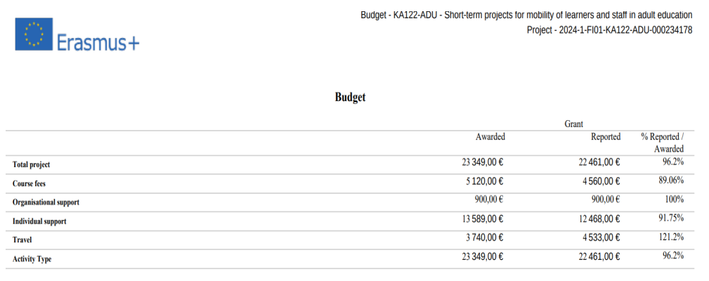Click the Erasmus+ wordmark text
Image resolution: width=709 pixels, height=281 pixels.
coord(98,43)
